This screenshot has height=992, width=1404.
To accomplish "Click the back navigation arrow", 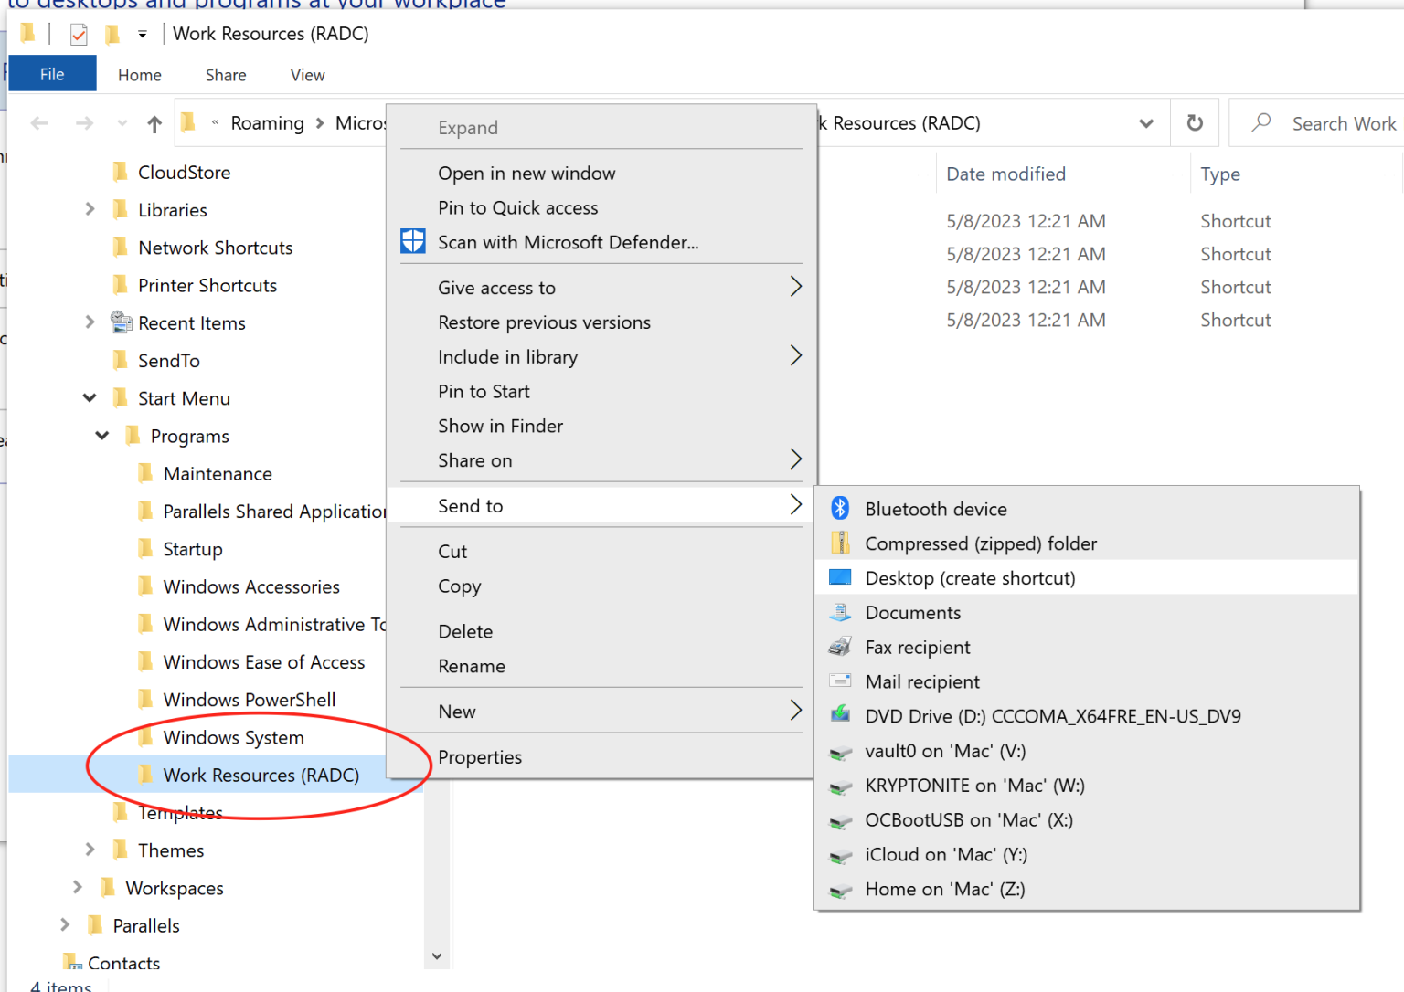I will (39, 122).
